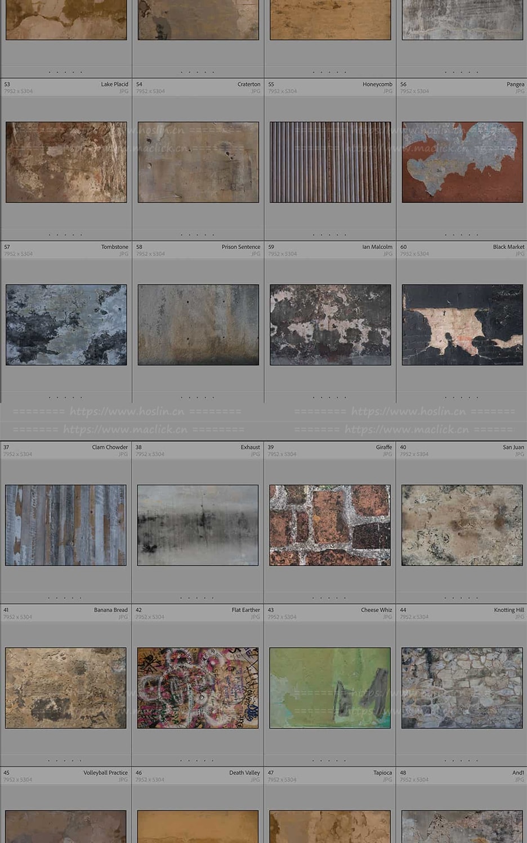Click the '7952 x 5304' dimensions in Ian Malcolm cell
This screenshot has width=527, height=843.
tap(283, 254)
